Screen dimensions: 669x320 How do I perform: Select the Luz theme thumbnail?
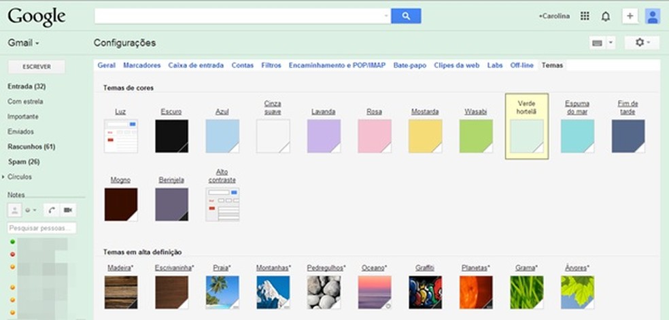pos(121,136)
